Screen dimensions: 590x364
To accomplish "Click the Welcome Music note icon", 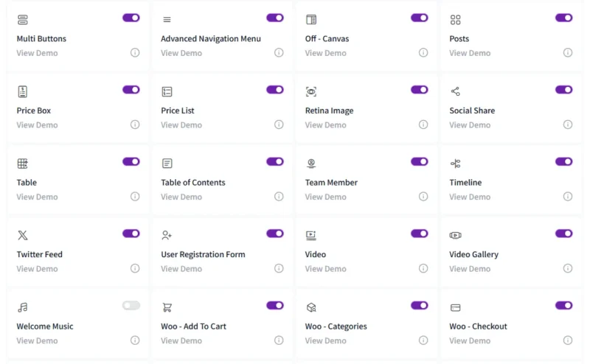I will point(23,307).
